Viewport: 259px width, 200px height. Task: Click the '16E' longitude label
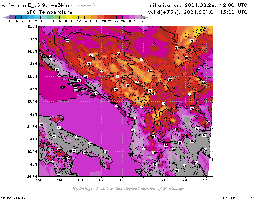coord(60,180)
